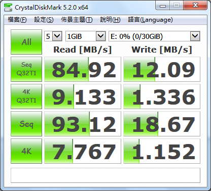Open the 檔案(F) menu

(17, 20)
